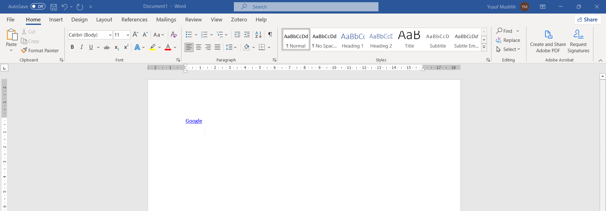This screenshot has height=211, width=606.
Task: Open the Change Case dropdown
Action: pos(158,35)
